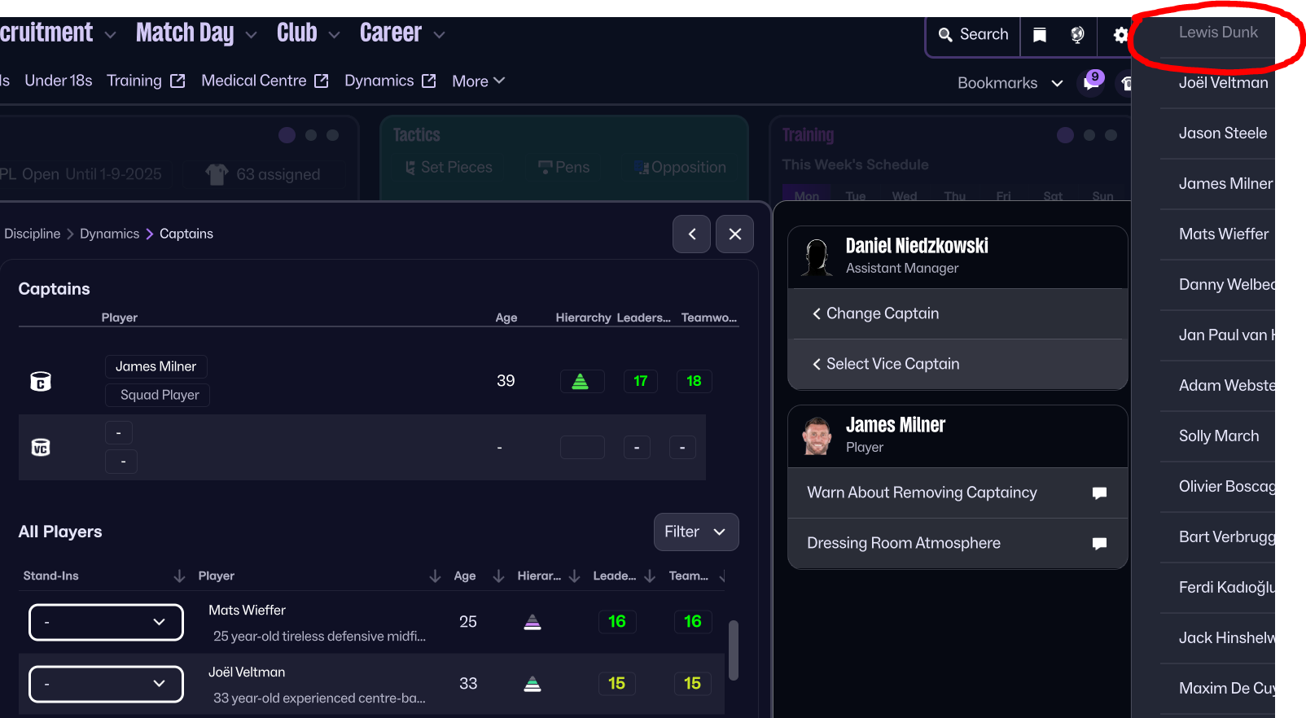
Task: Click speech icon for Dressing Room Atmosphere
Action: click(x=1099, y=543)
